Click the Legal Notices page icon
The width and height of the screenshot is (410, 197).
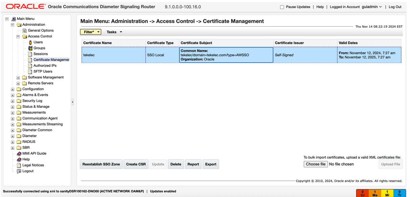[19, 165]
